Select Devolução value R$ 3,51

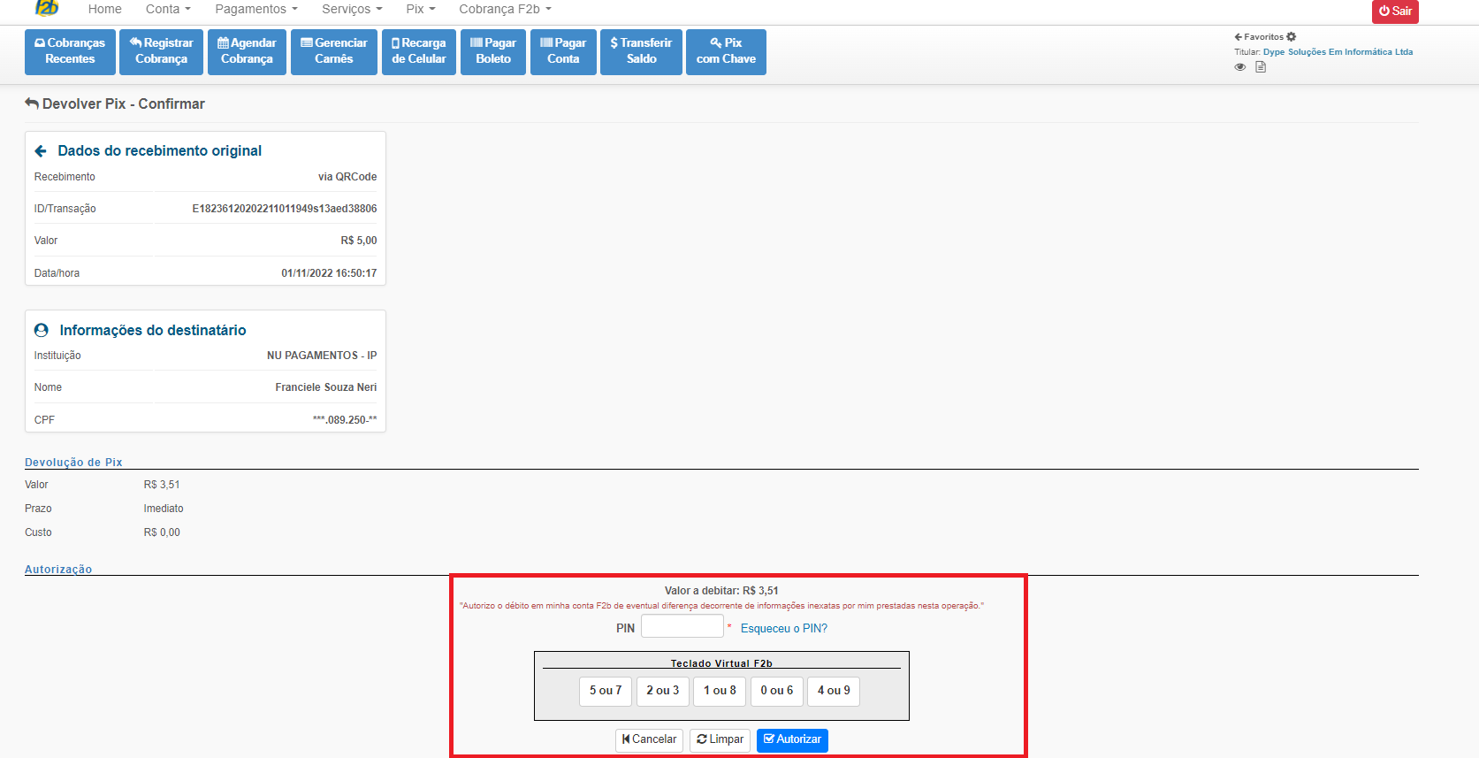point(162,485)
